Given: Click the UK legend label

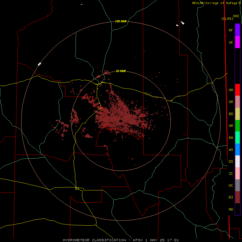Looking at the screenshot, I should pyautogui.click(x=231, y=42).
